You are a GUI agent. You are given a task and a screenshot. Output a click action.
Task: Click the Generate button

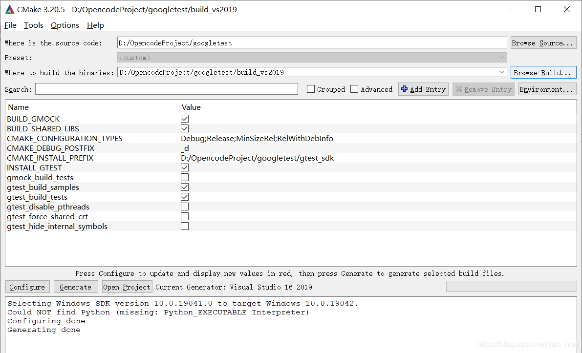pyautogui.click(x=76, y=287)
